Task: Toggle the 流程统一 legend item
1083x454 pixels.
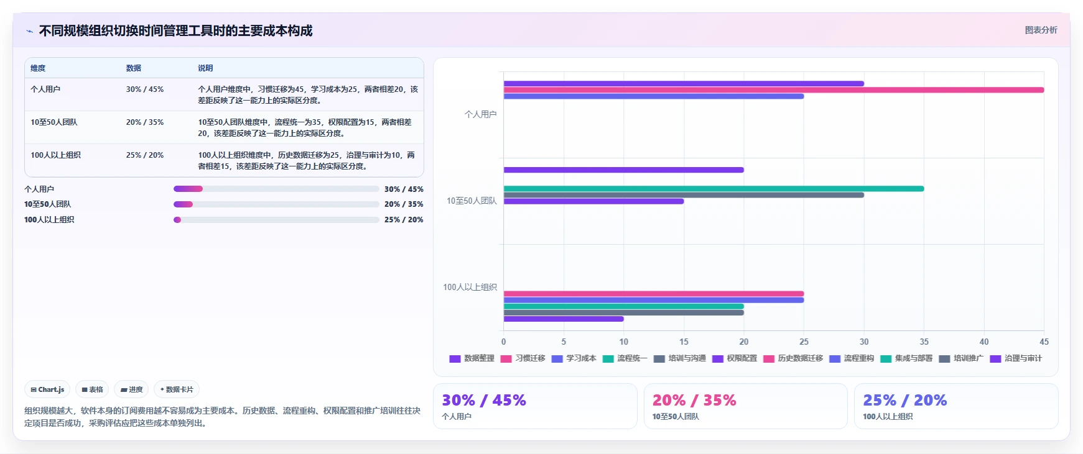Action: (x=625, y=358)
